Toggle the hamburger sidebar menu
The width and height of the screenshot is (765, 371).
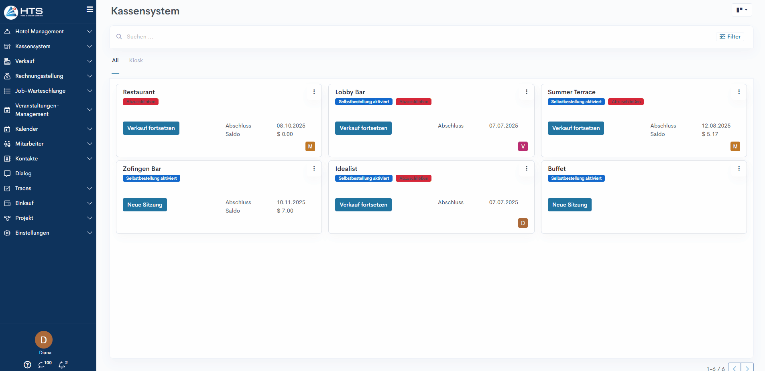tap(90, 9)
